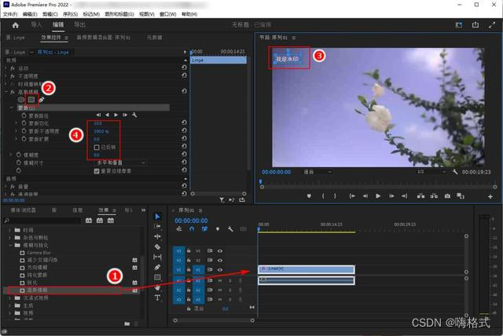The image size is (503, 336).
Task: Collapse the Blur & Sharpen folder
Action: coord(10,246)
